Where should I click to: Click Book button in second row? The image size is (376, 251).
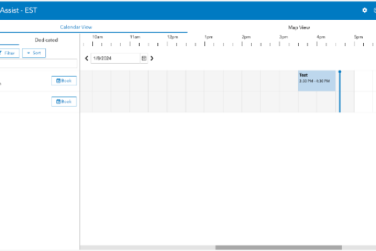coord(64,102)
